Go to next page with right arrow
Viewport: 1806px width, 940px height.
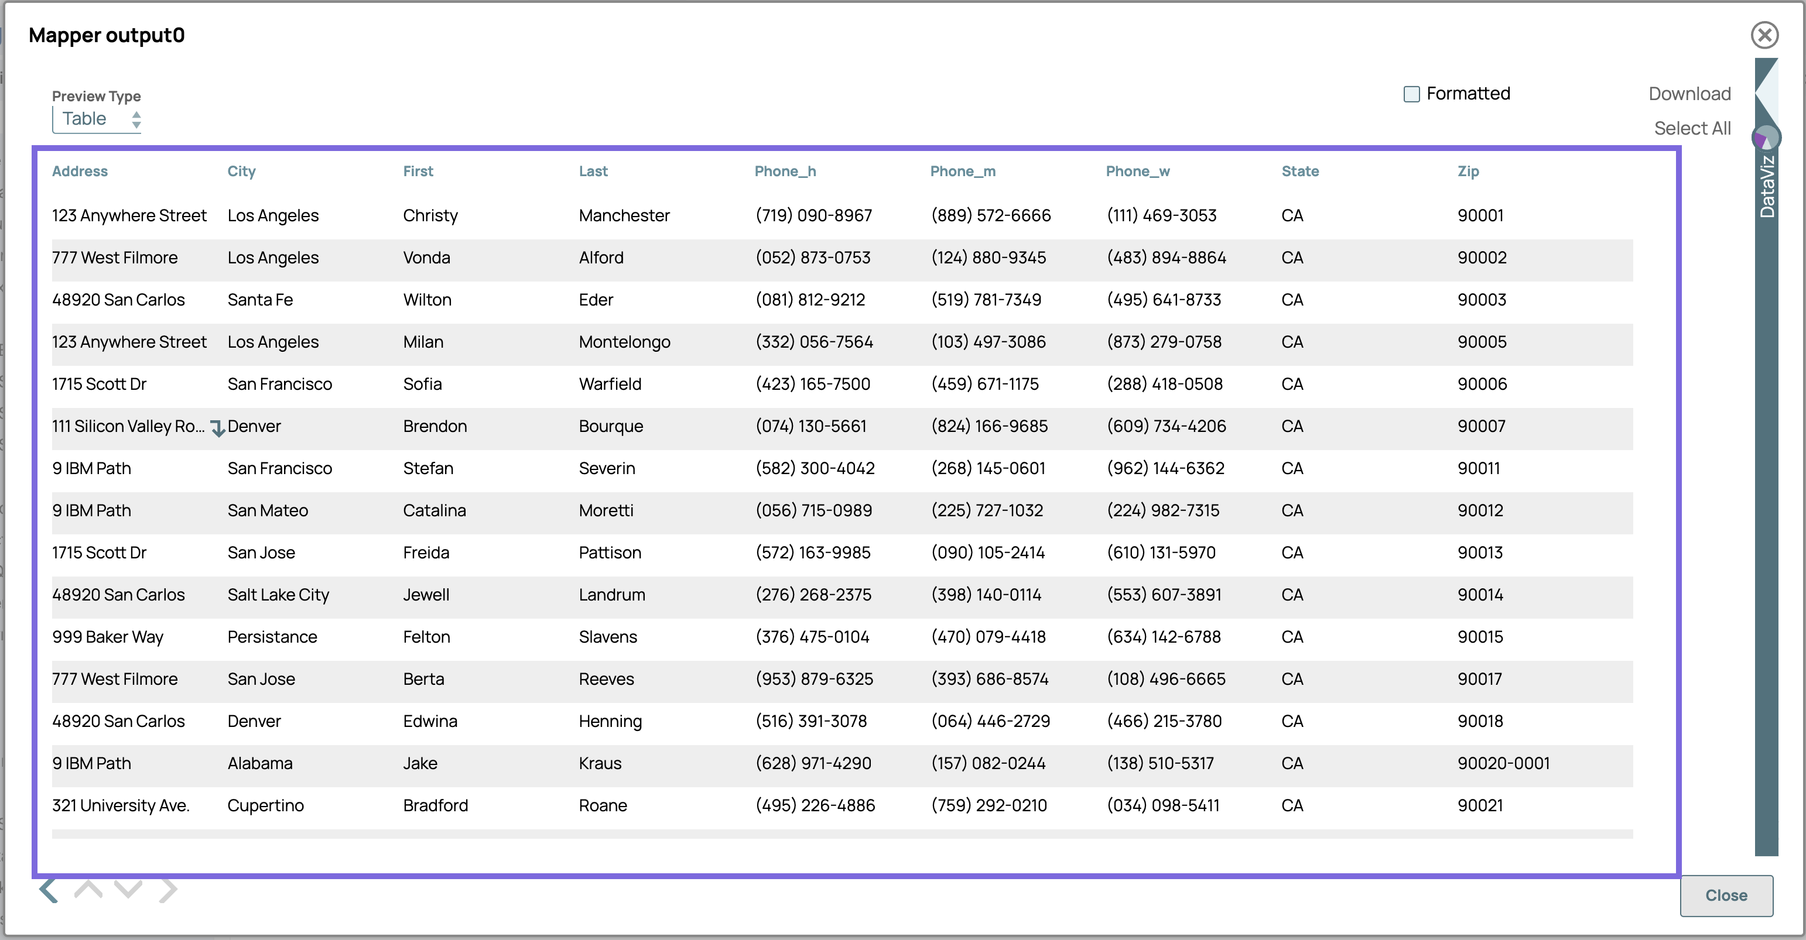[167, 890]
